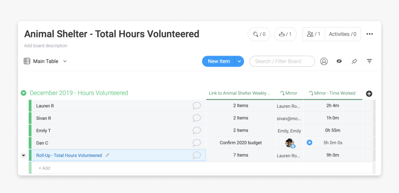Open Main Table view dropdown
The width and height of the screenshot is (399, 193).
pos(65,61)
